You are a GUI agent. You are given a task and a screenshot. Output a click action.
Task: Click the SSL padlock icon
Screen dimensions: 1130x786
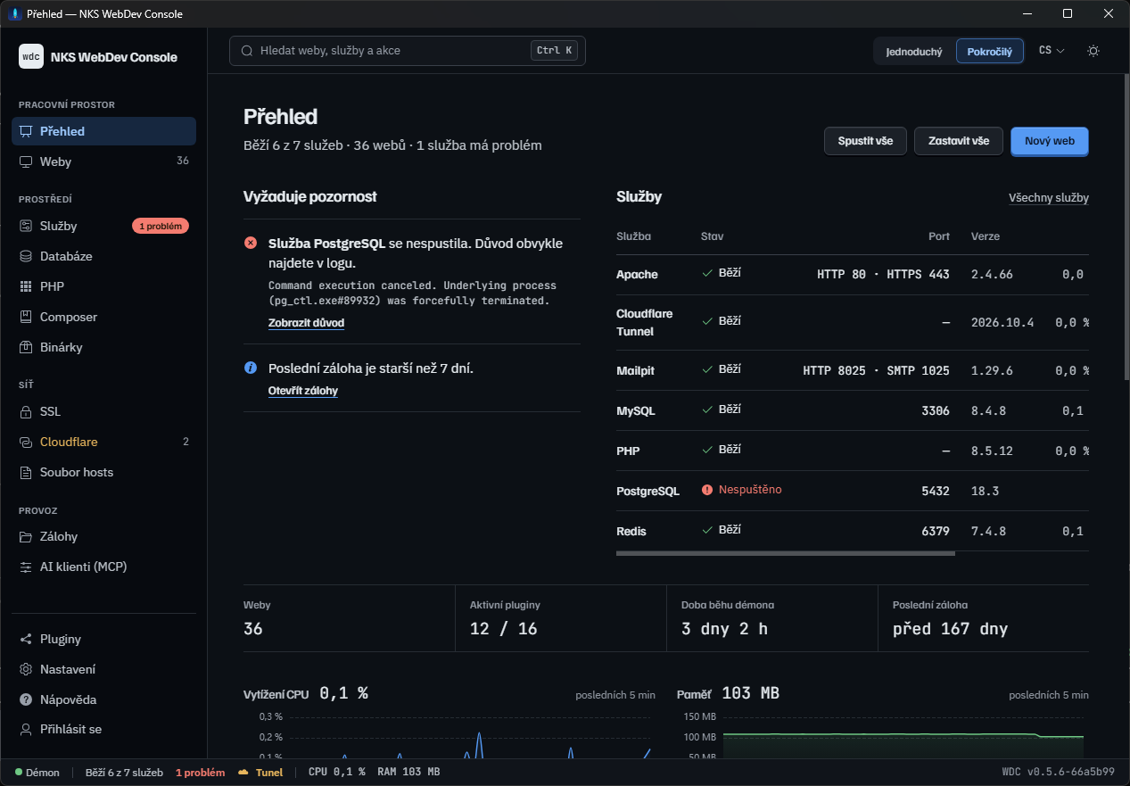[26, 411]
